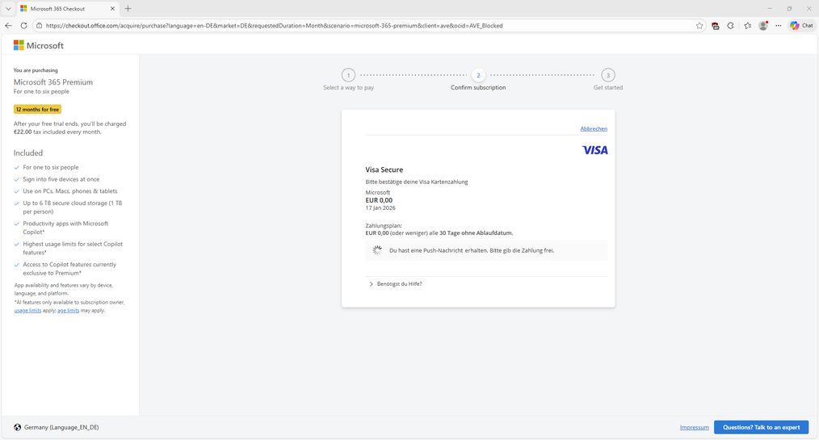The image size is (819, 440).
Task: Click the Microsoft logo
Action: [39, 45]
